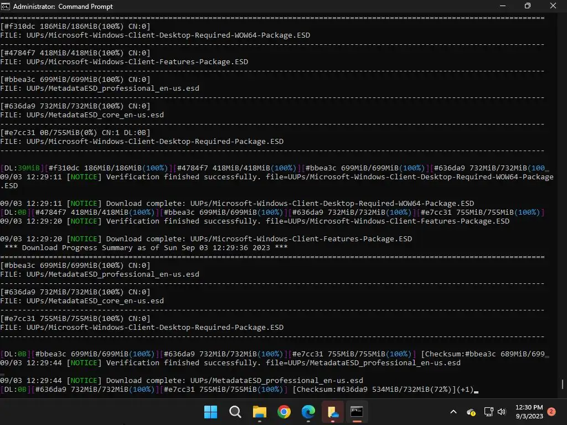Screen dimensions: 567x425
Task: Open the Windows Start menu
Action: (210, 412)
